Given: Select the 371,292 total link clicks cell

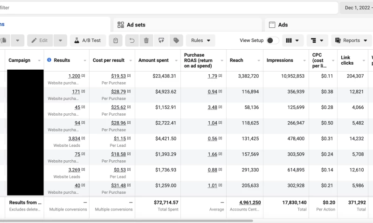Looking at the screenshot, I should 357,203.
